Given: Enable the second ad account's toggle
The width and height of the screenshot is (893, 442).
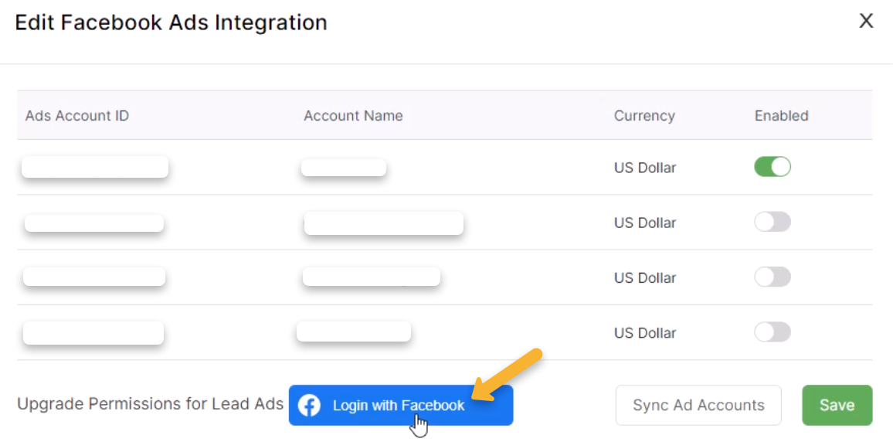Looking at the screenshot, I should 772,223.
